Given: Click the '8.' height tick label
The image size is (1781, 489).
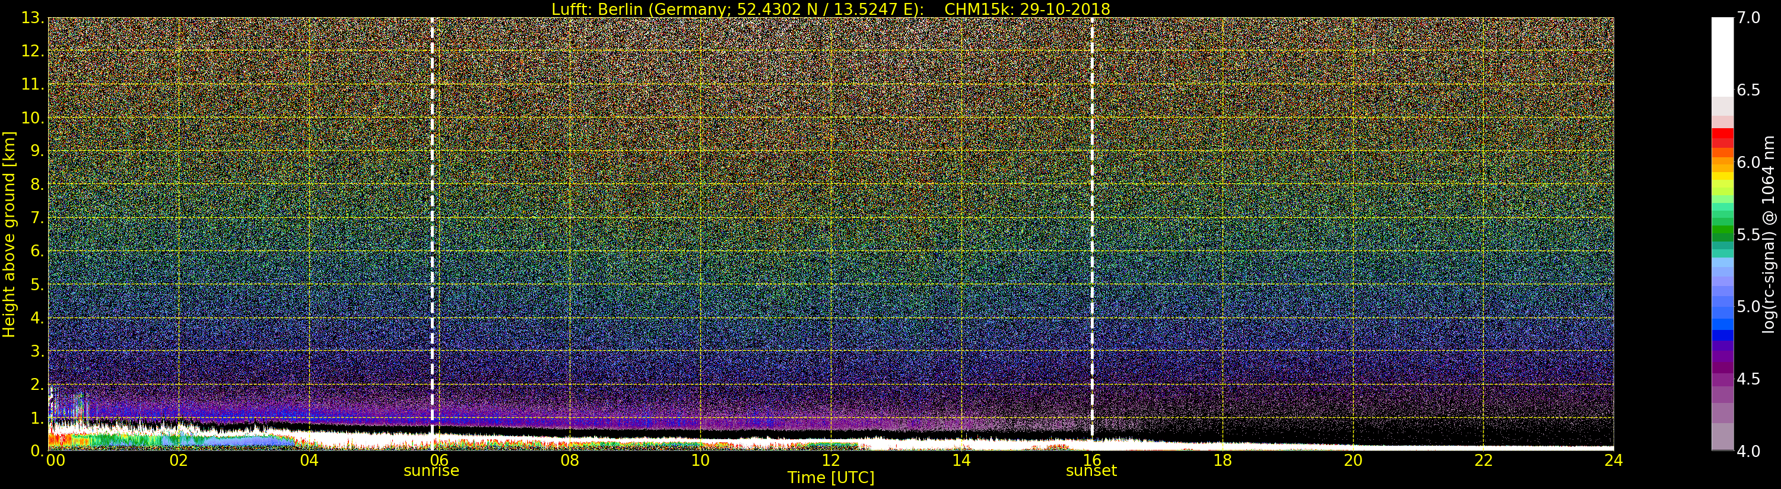Looking at the screenshot, I should pos(37,185).
